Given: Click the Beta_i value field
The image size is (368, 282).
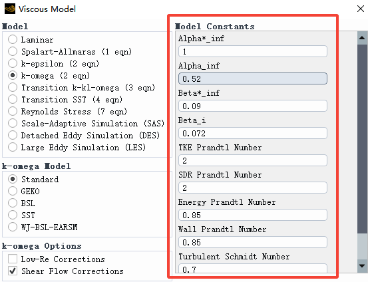Looking at the screenshot, I should coord(252,133).
